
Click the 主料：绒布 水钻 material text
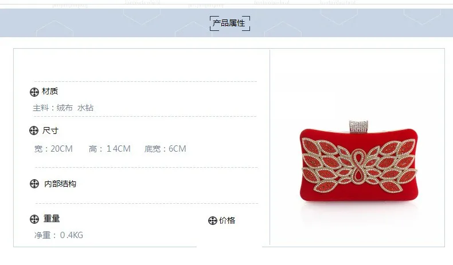click(63, 108)
